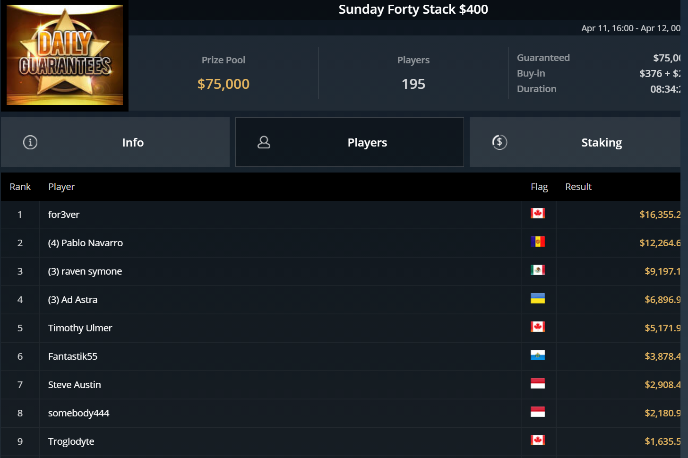The height and width of the screenshot is (458, 688).
Task: Click Steve Austin's player name
Action: pos(75,385)
